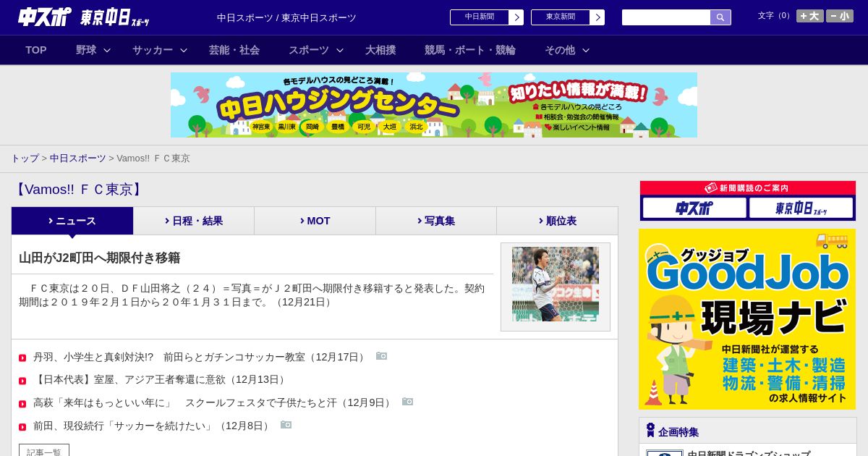Click the Dragons shop thumbnail image
868x456 pixels.
[x=665, y=452]
